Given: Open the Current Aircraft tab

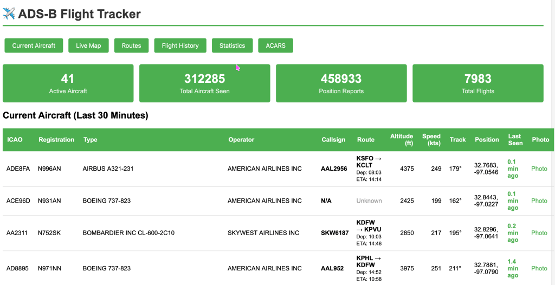Looking at the screenshot, I should [x=34, y=46].
